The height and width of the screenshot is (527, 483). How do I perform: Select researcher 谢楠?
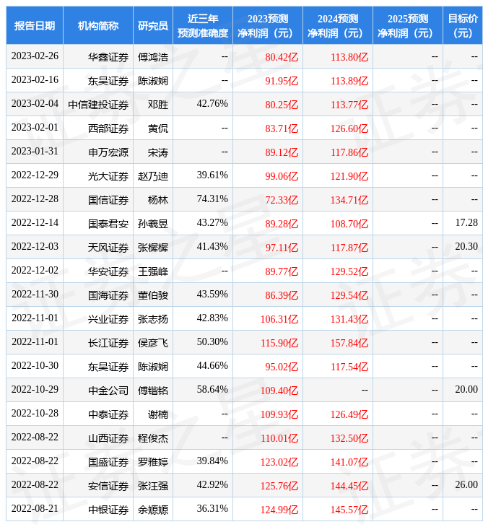158,415
